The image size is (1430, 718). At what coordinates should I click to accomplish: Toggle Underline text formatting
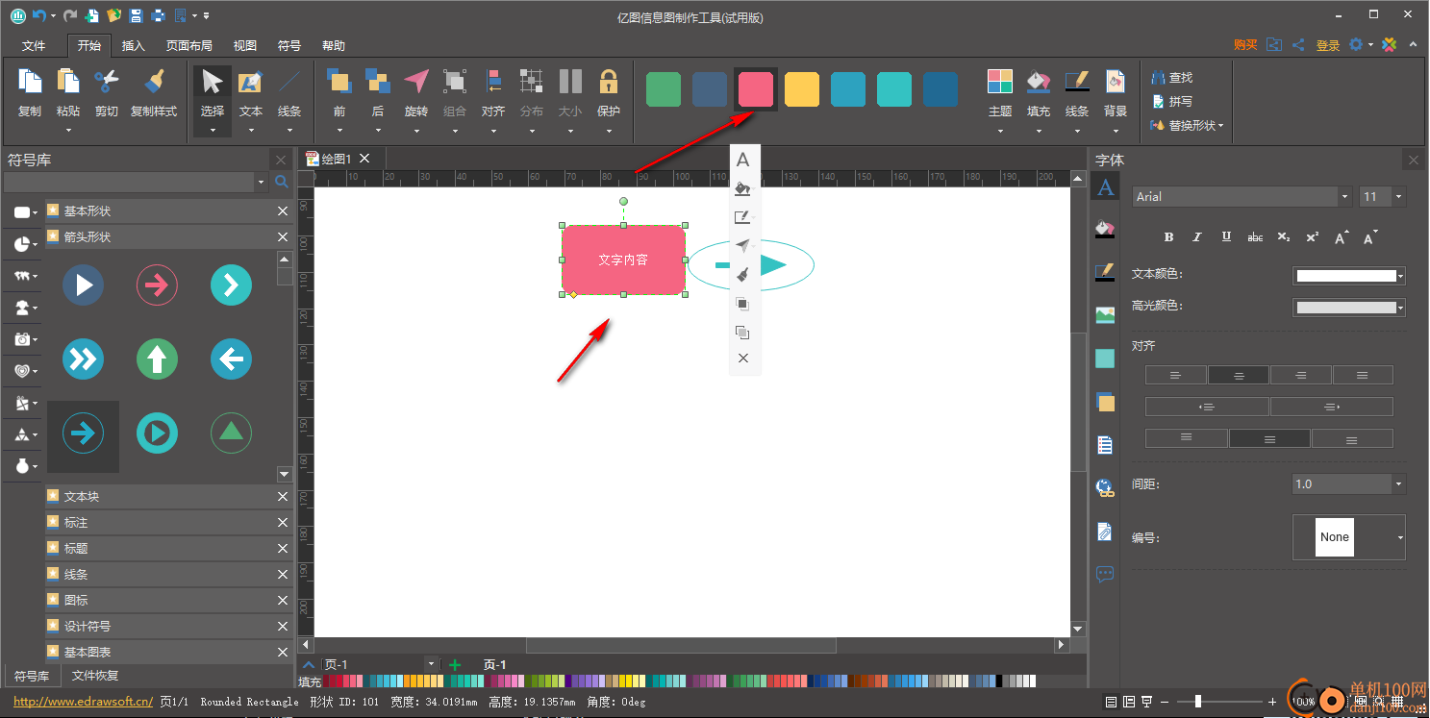(x=1226, y=236)
